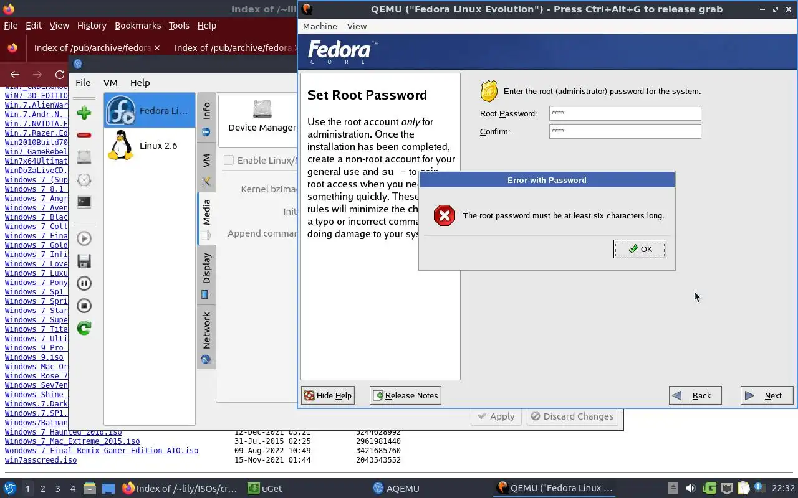Viewport: 798px width, 498px height.
Task: Click the floppy Save VM state icon in AQEMU
Action: coord(84,261)
